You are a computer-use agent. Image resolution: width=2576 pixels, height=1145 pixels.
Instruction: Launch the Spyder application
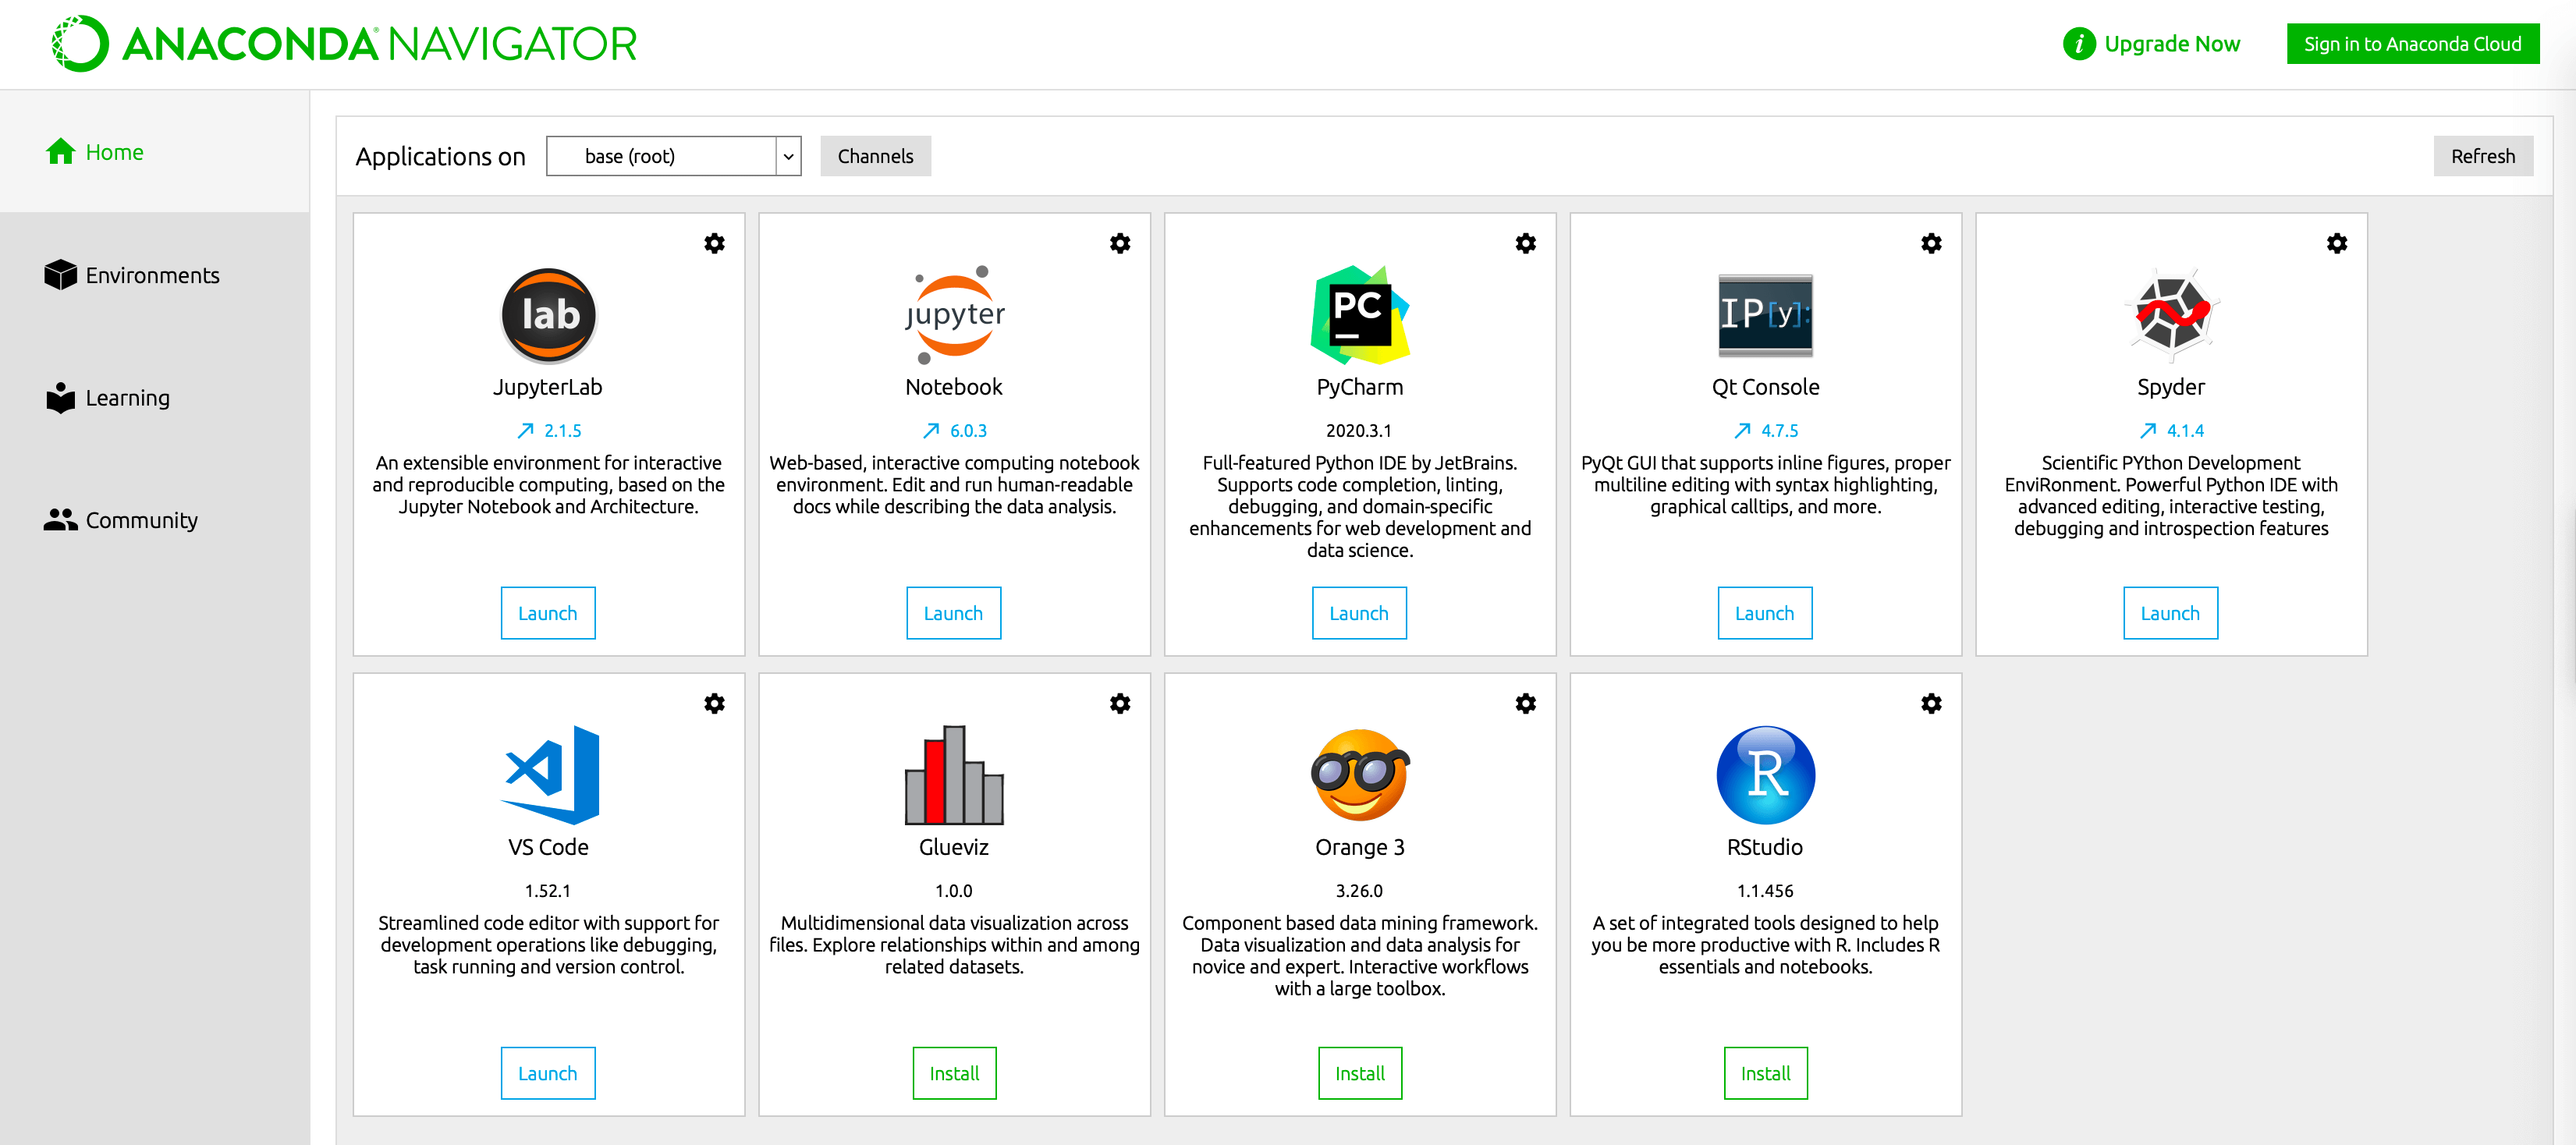tap(2170, 613)
